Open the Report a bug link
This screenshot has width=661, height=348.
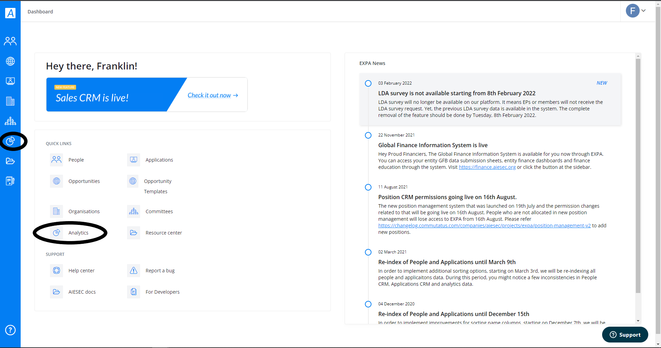(160, 271)
